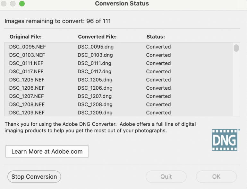Open Learn More at Adobe.com
The width and height of the screenshot is (247, 189).
click(47, 151)
